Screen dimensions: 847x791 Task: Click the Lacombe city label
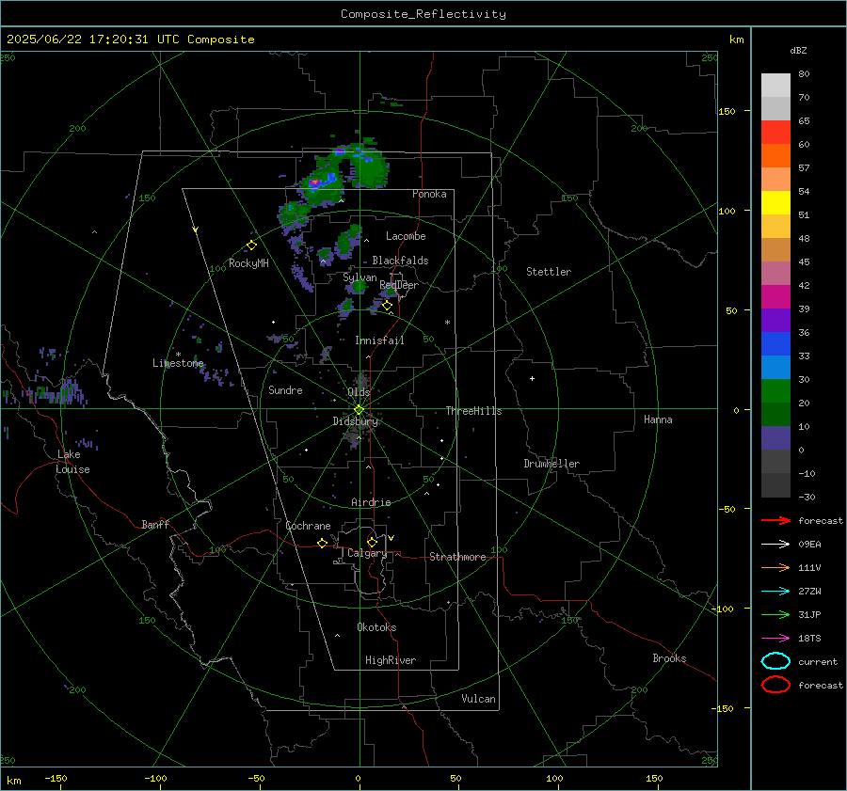click(406, 236)
